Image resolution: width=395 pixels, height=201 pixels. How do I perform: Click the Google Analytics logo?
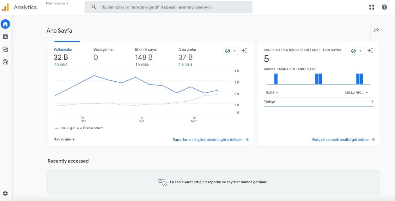(x=5, y=7)
